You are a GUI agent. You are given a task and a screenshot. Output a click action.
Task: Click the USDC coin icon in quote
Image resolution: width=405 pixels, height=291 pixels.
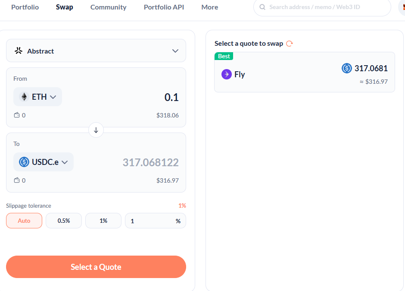[347, 68]
